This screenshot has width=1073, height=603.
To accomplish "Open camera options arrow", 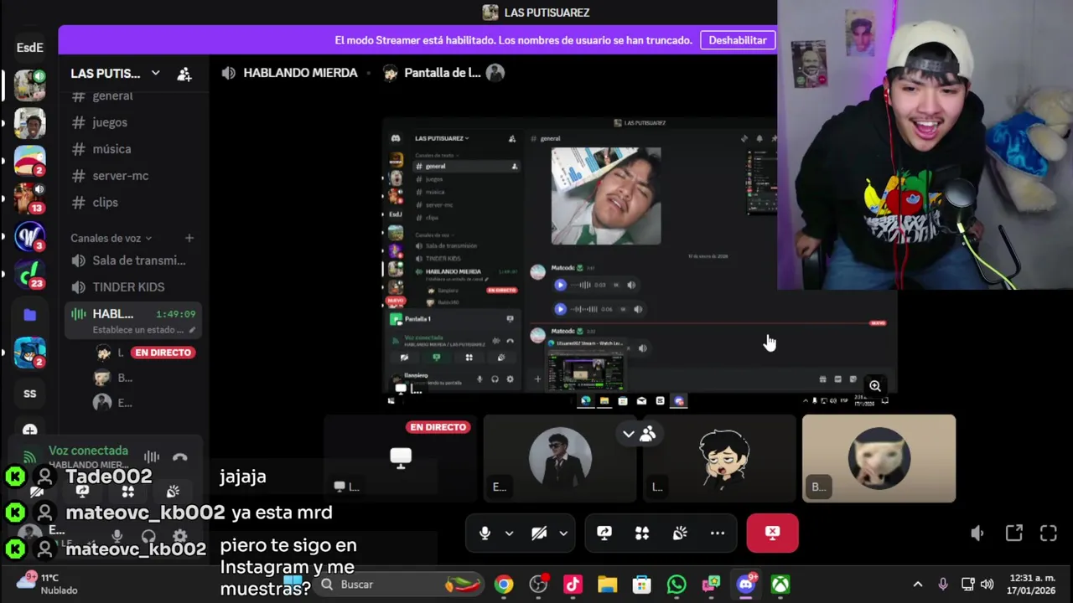I will (563, 533).
